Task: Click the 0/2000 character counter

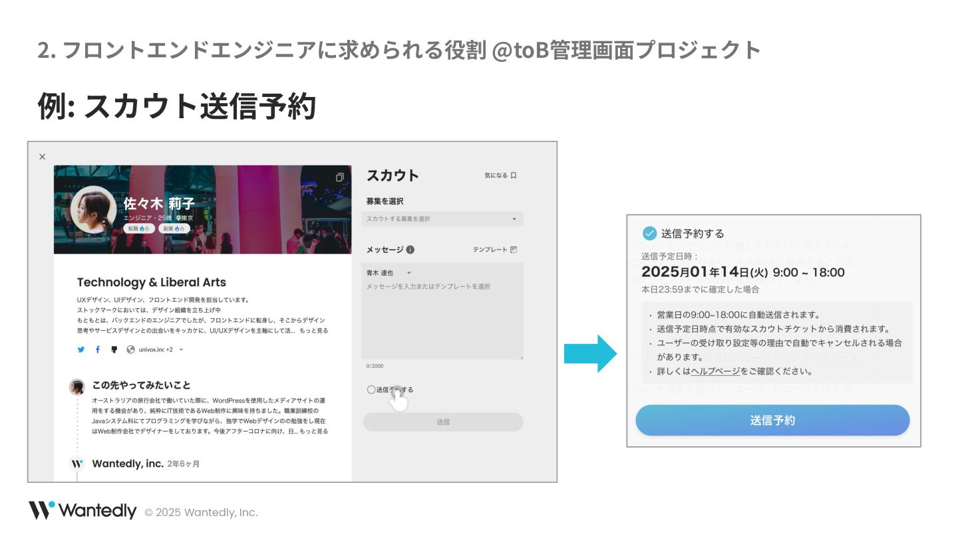Action: pyautogui.click(x=375, y=366)
